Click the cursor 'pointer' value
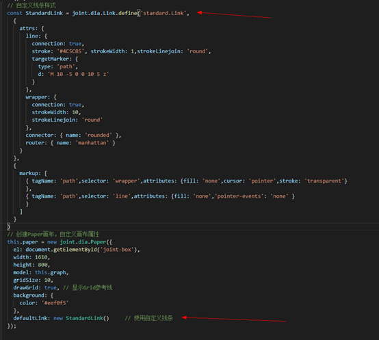This screenshot has height=340, width=379. tap(262, 181)
